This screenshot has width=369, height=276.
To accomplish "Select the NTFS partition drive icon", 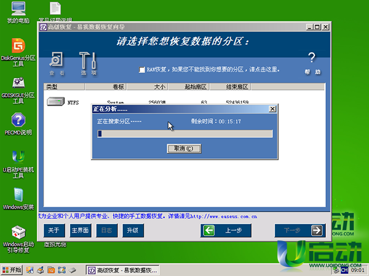I will 56,102.
